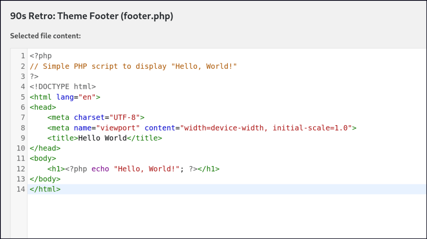Click the opening <body> tag

pyautogui.click(x=43, y=158)
